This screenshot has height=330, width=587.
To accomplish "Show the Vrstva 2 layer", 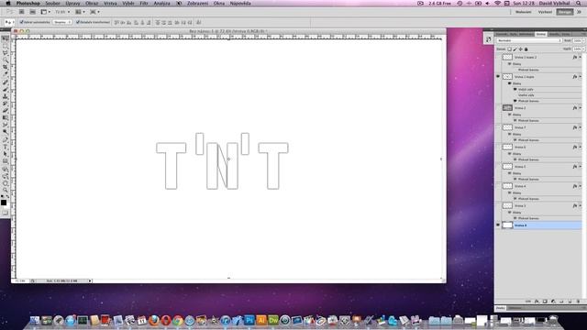I will pos(498,108).
